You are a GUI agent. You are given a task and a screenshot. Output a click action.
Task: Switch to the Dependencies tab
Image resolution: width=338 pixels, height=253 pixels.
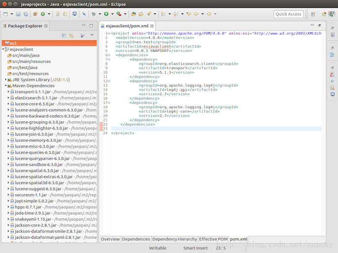pyautogui.click(x=136, y=239)
